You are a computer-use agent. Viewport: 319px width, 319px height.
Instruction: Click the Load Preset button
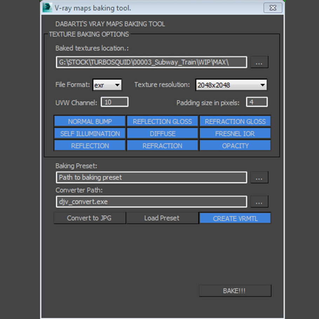click(162, 218)
